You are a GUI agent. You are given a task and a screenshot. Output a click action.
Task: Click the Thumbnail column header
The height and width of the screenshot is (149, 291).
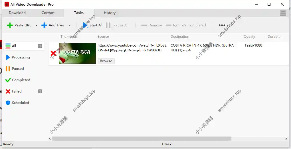pyautogui.click(x=78, y=37)
